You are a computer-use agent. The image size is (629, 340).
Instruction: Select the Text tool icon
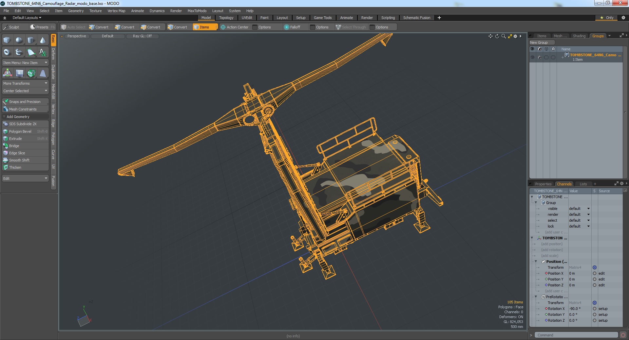point(43,52)
